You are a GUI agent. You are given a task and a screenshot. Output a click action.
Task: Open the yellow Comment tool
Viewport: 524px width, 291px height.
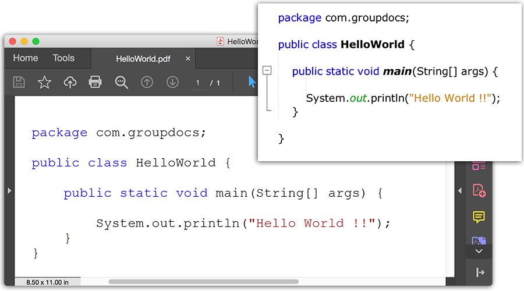point(479,217)
